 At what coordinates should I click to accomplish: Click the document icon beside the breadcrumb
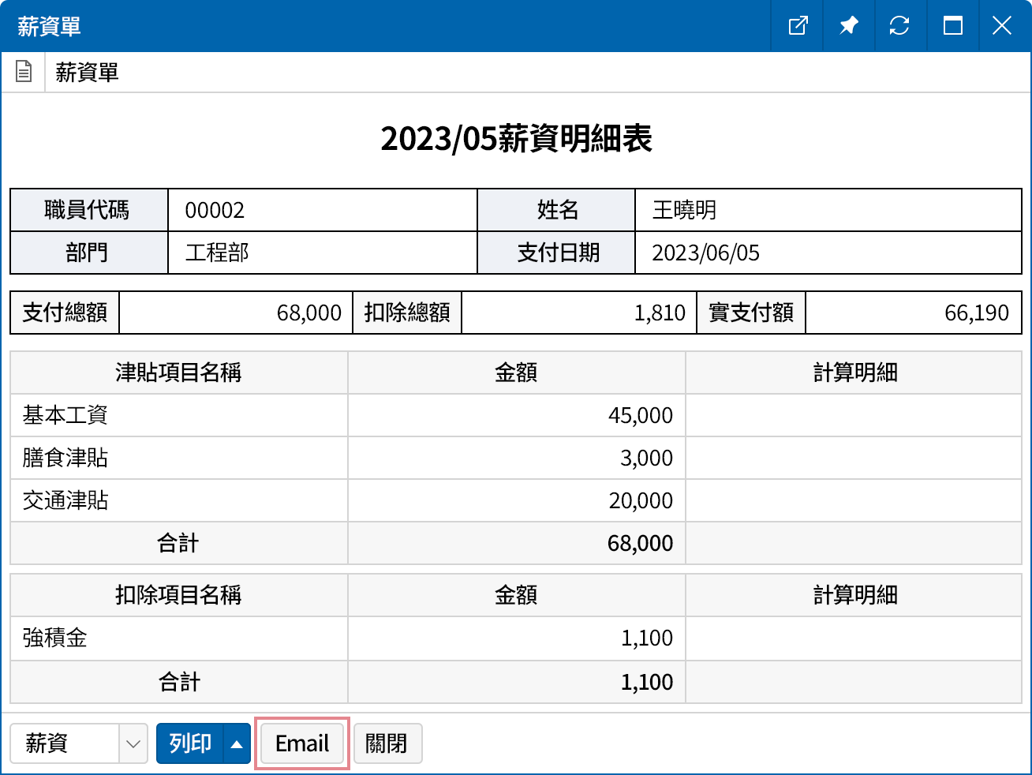[x=24, y=71]
